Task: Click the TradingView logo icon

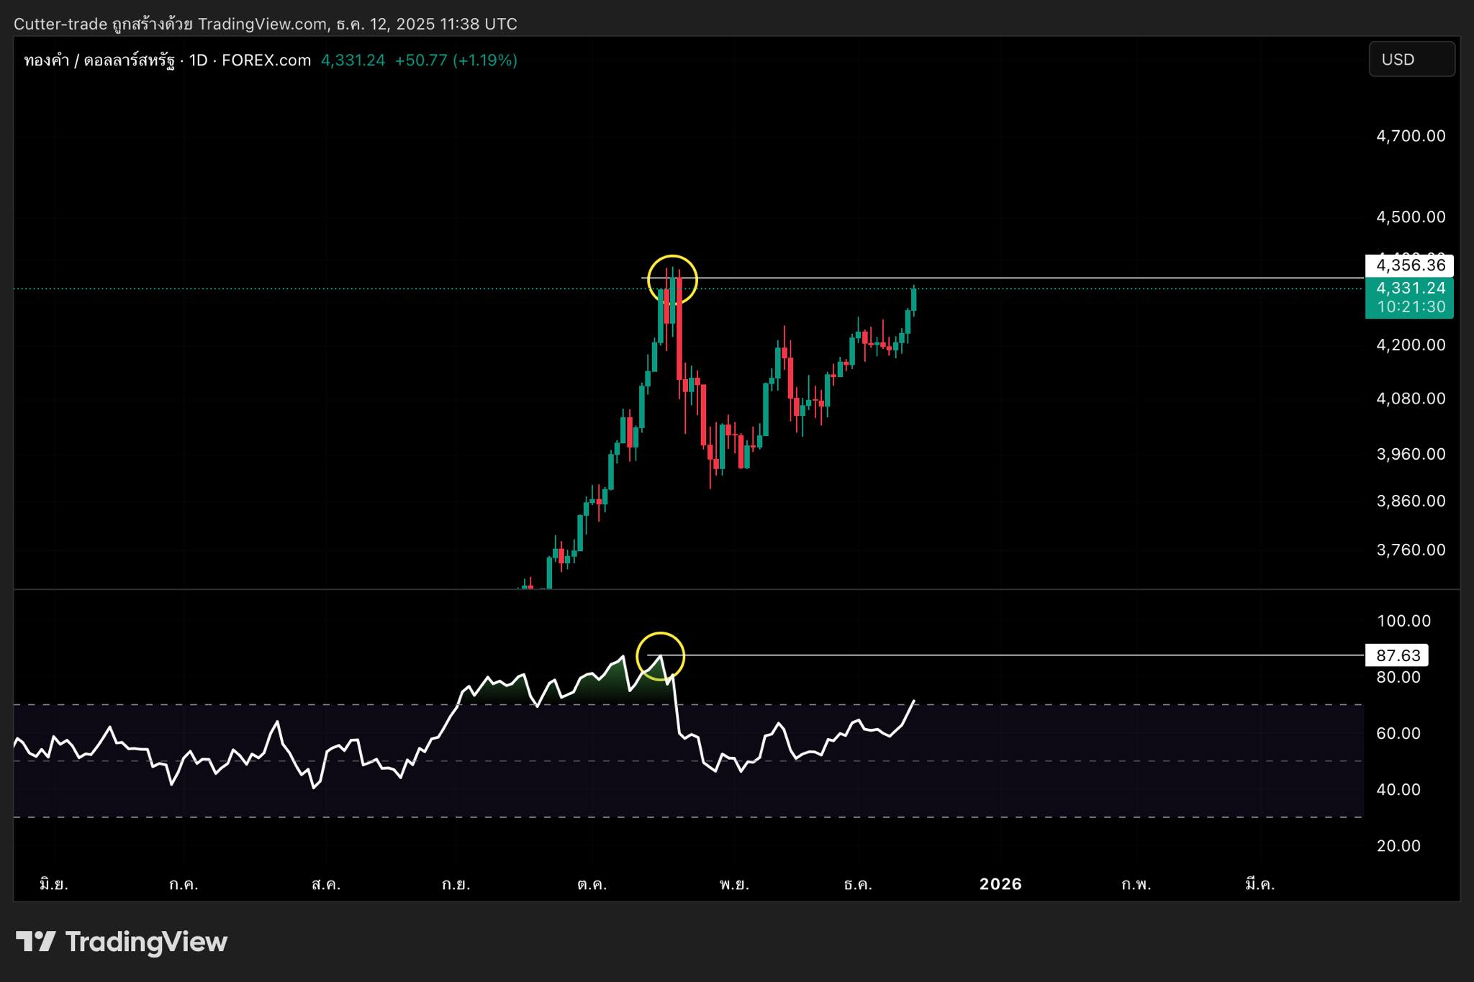Action: click(x=36, y=941)
